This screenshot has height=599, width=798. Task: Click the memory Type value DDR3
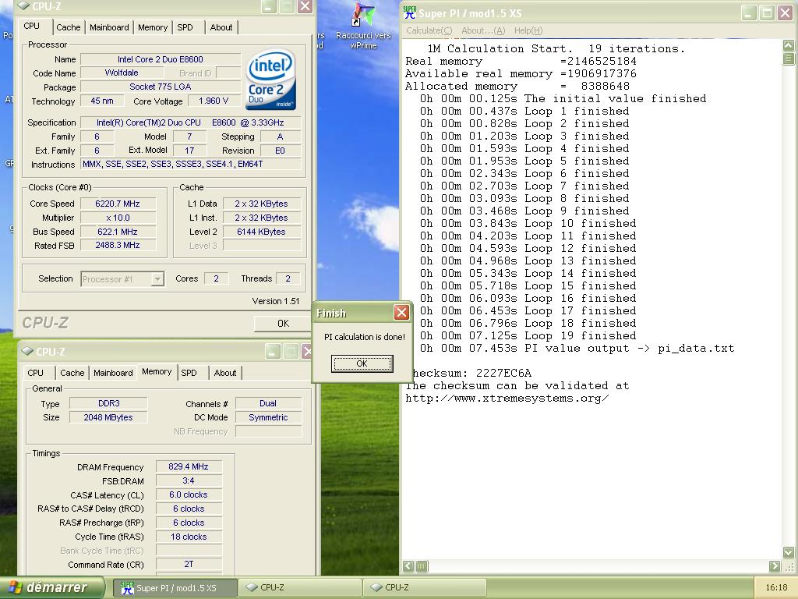coord(109,403)
